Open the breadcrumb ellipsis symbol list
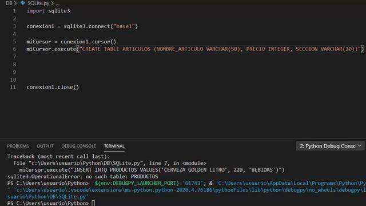Image resolution: width=366 pixels, height=206 pixels. [x=57, y=3]
